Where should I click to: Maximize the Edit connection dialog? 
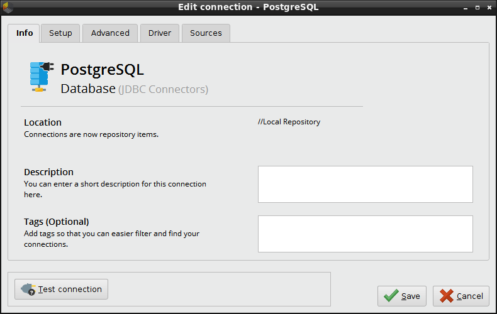coord(477,7)
